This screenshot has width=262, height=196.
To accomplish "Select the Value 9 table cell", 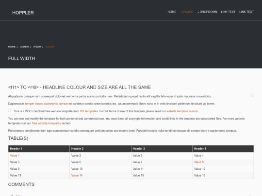I will [39, 169].
